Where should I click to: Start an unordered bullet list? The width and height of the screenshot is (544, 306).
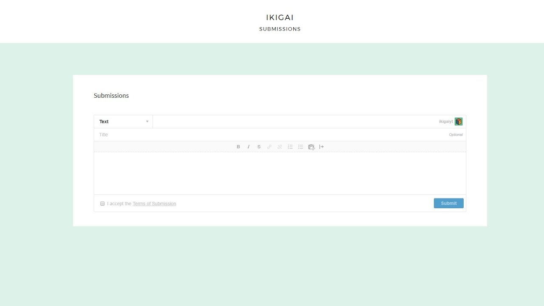pyautogui.click(x=300, y=147)
